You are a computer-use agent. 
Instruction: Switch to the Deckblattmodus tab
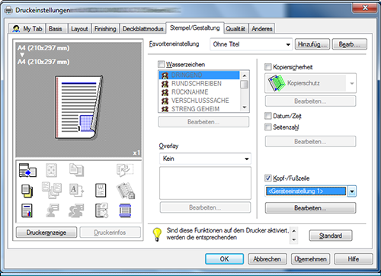[x=143, y=29]
